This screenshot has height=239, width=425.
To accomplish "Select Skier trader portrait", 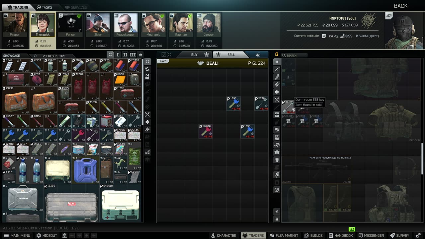I will (98, 26).
